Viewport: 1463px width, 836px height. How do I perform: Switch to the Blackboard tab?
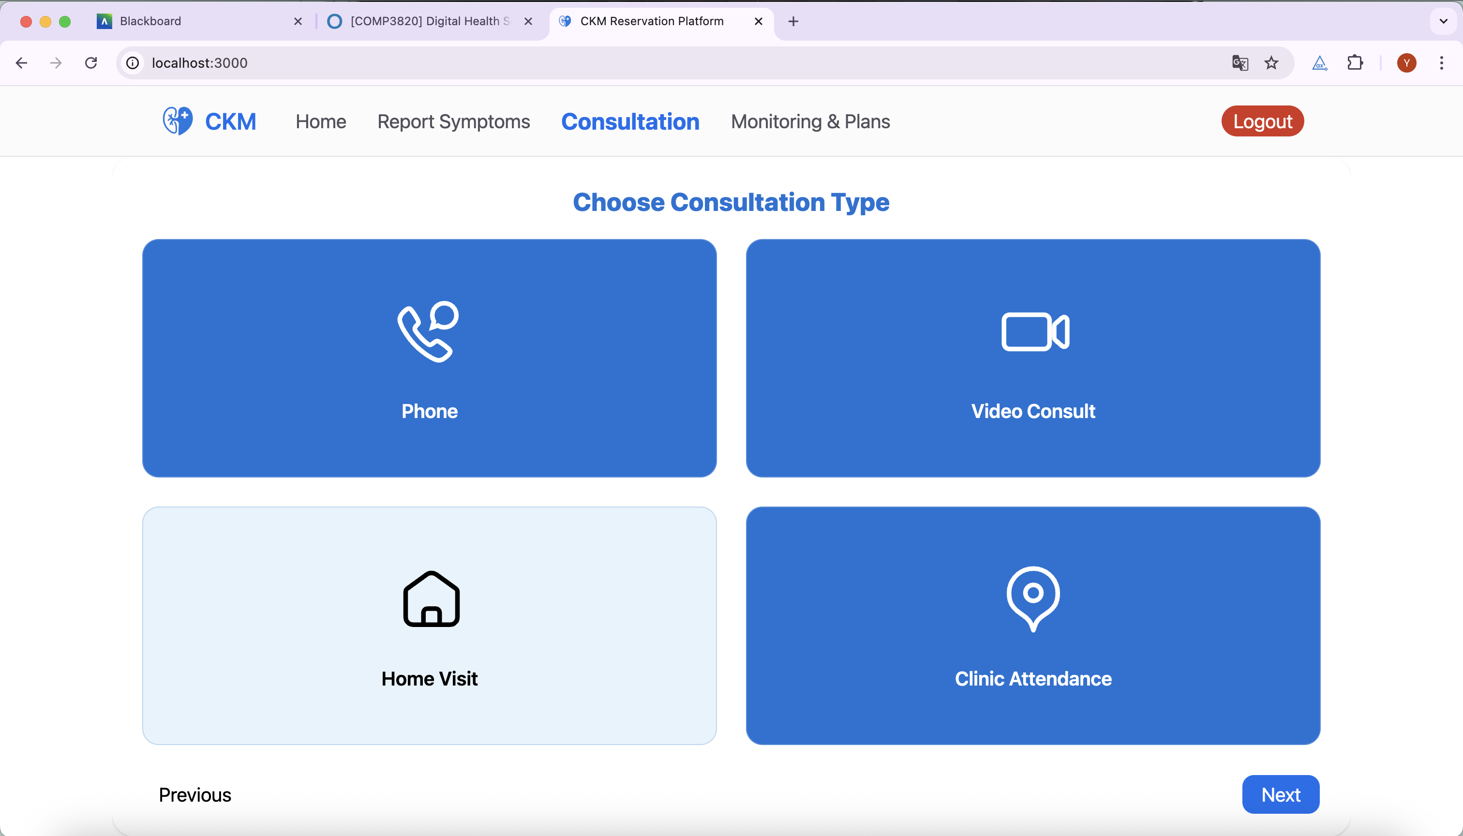click(150, 21)
